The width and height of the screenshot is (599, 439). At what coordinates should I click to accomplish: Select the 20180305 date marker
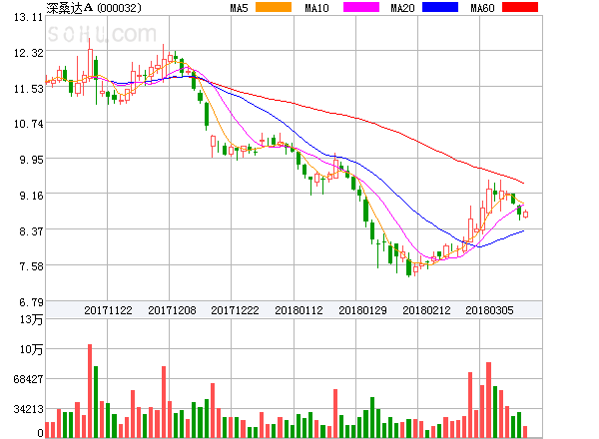[489, 311]
